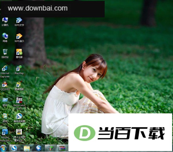Select the Flashfxp desktop shortcut
The height and width of the screenshot is (152, 173).
19,70
